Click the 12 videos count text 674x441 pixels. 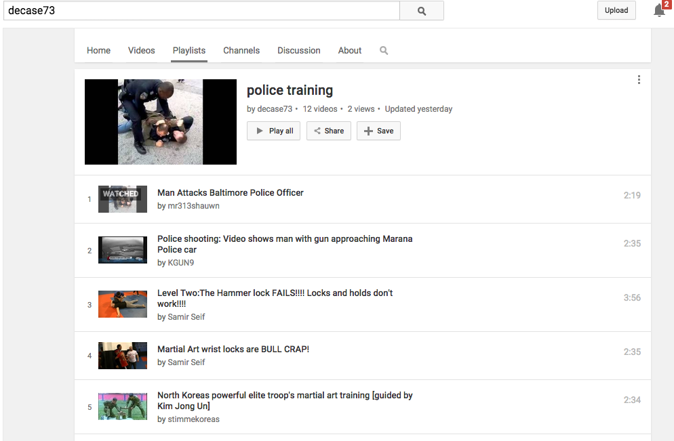(320, 109)
